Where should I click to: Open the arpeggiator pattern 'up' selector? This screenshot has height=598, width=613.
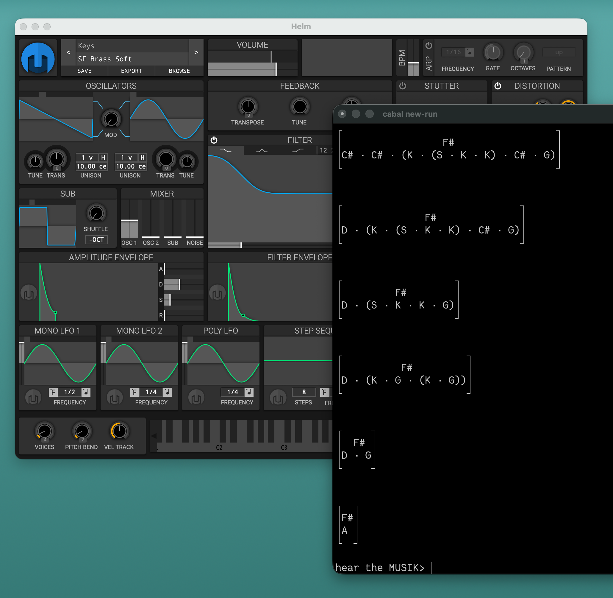click(559, 52)
